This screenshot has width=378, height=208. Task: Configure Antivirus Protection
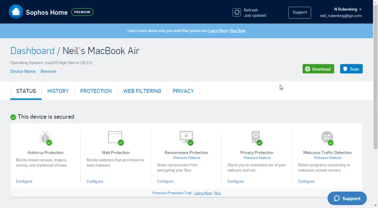(x=24, y=181)
